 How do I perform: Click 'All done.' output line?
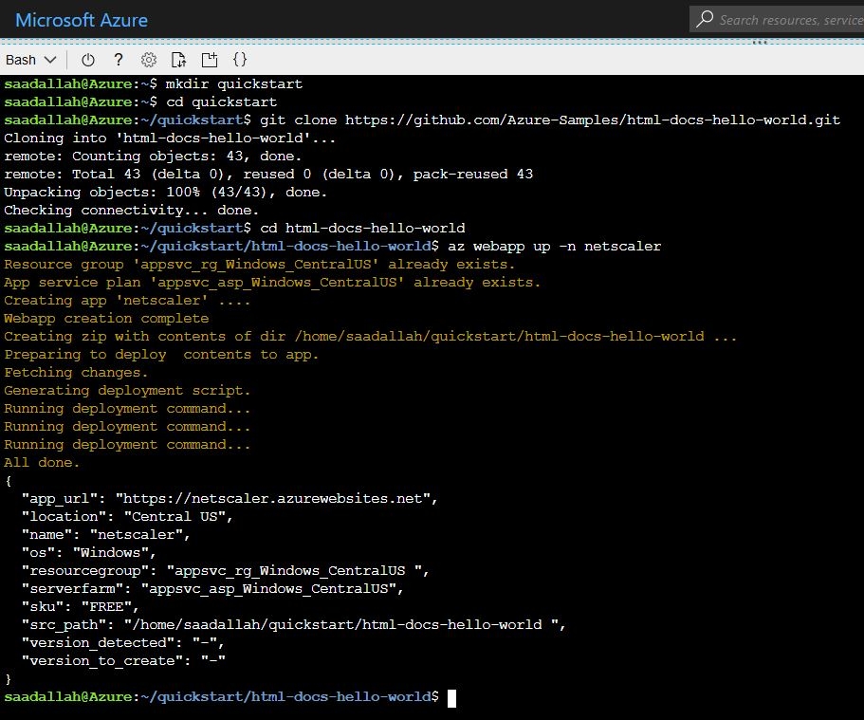[x=42, y=463]
